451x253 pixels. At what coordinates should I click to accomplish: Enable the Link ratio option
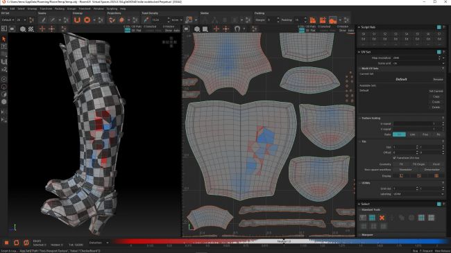(412, 134)
